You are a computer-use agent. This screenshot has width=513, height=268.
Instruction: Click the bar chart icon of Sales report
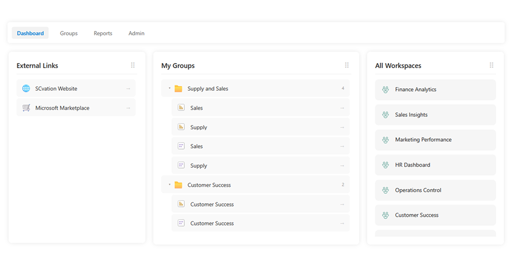coord(181,107)
